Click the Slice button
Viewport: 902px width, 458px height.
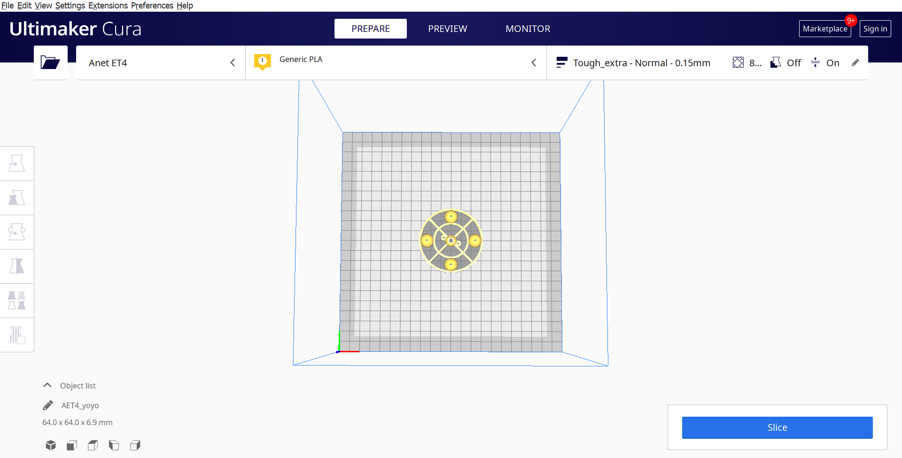pyautogui.click(x=778, y=427)
